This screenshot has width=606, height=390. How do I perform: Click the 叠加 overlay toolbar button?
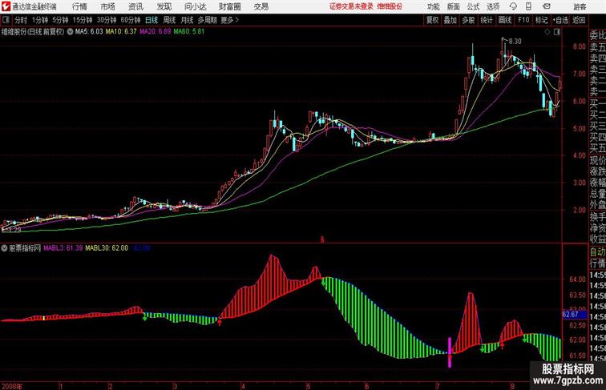450,20
